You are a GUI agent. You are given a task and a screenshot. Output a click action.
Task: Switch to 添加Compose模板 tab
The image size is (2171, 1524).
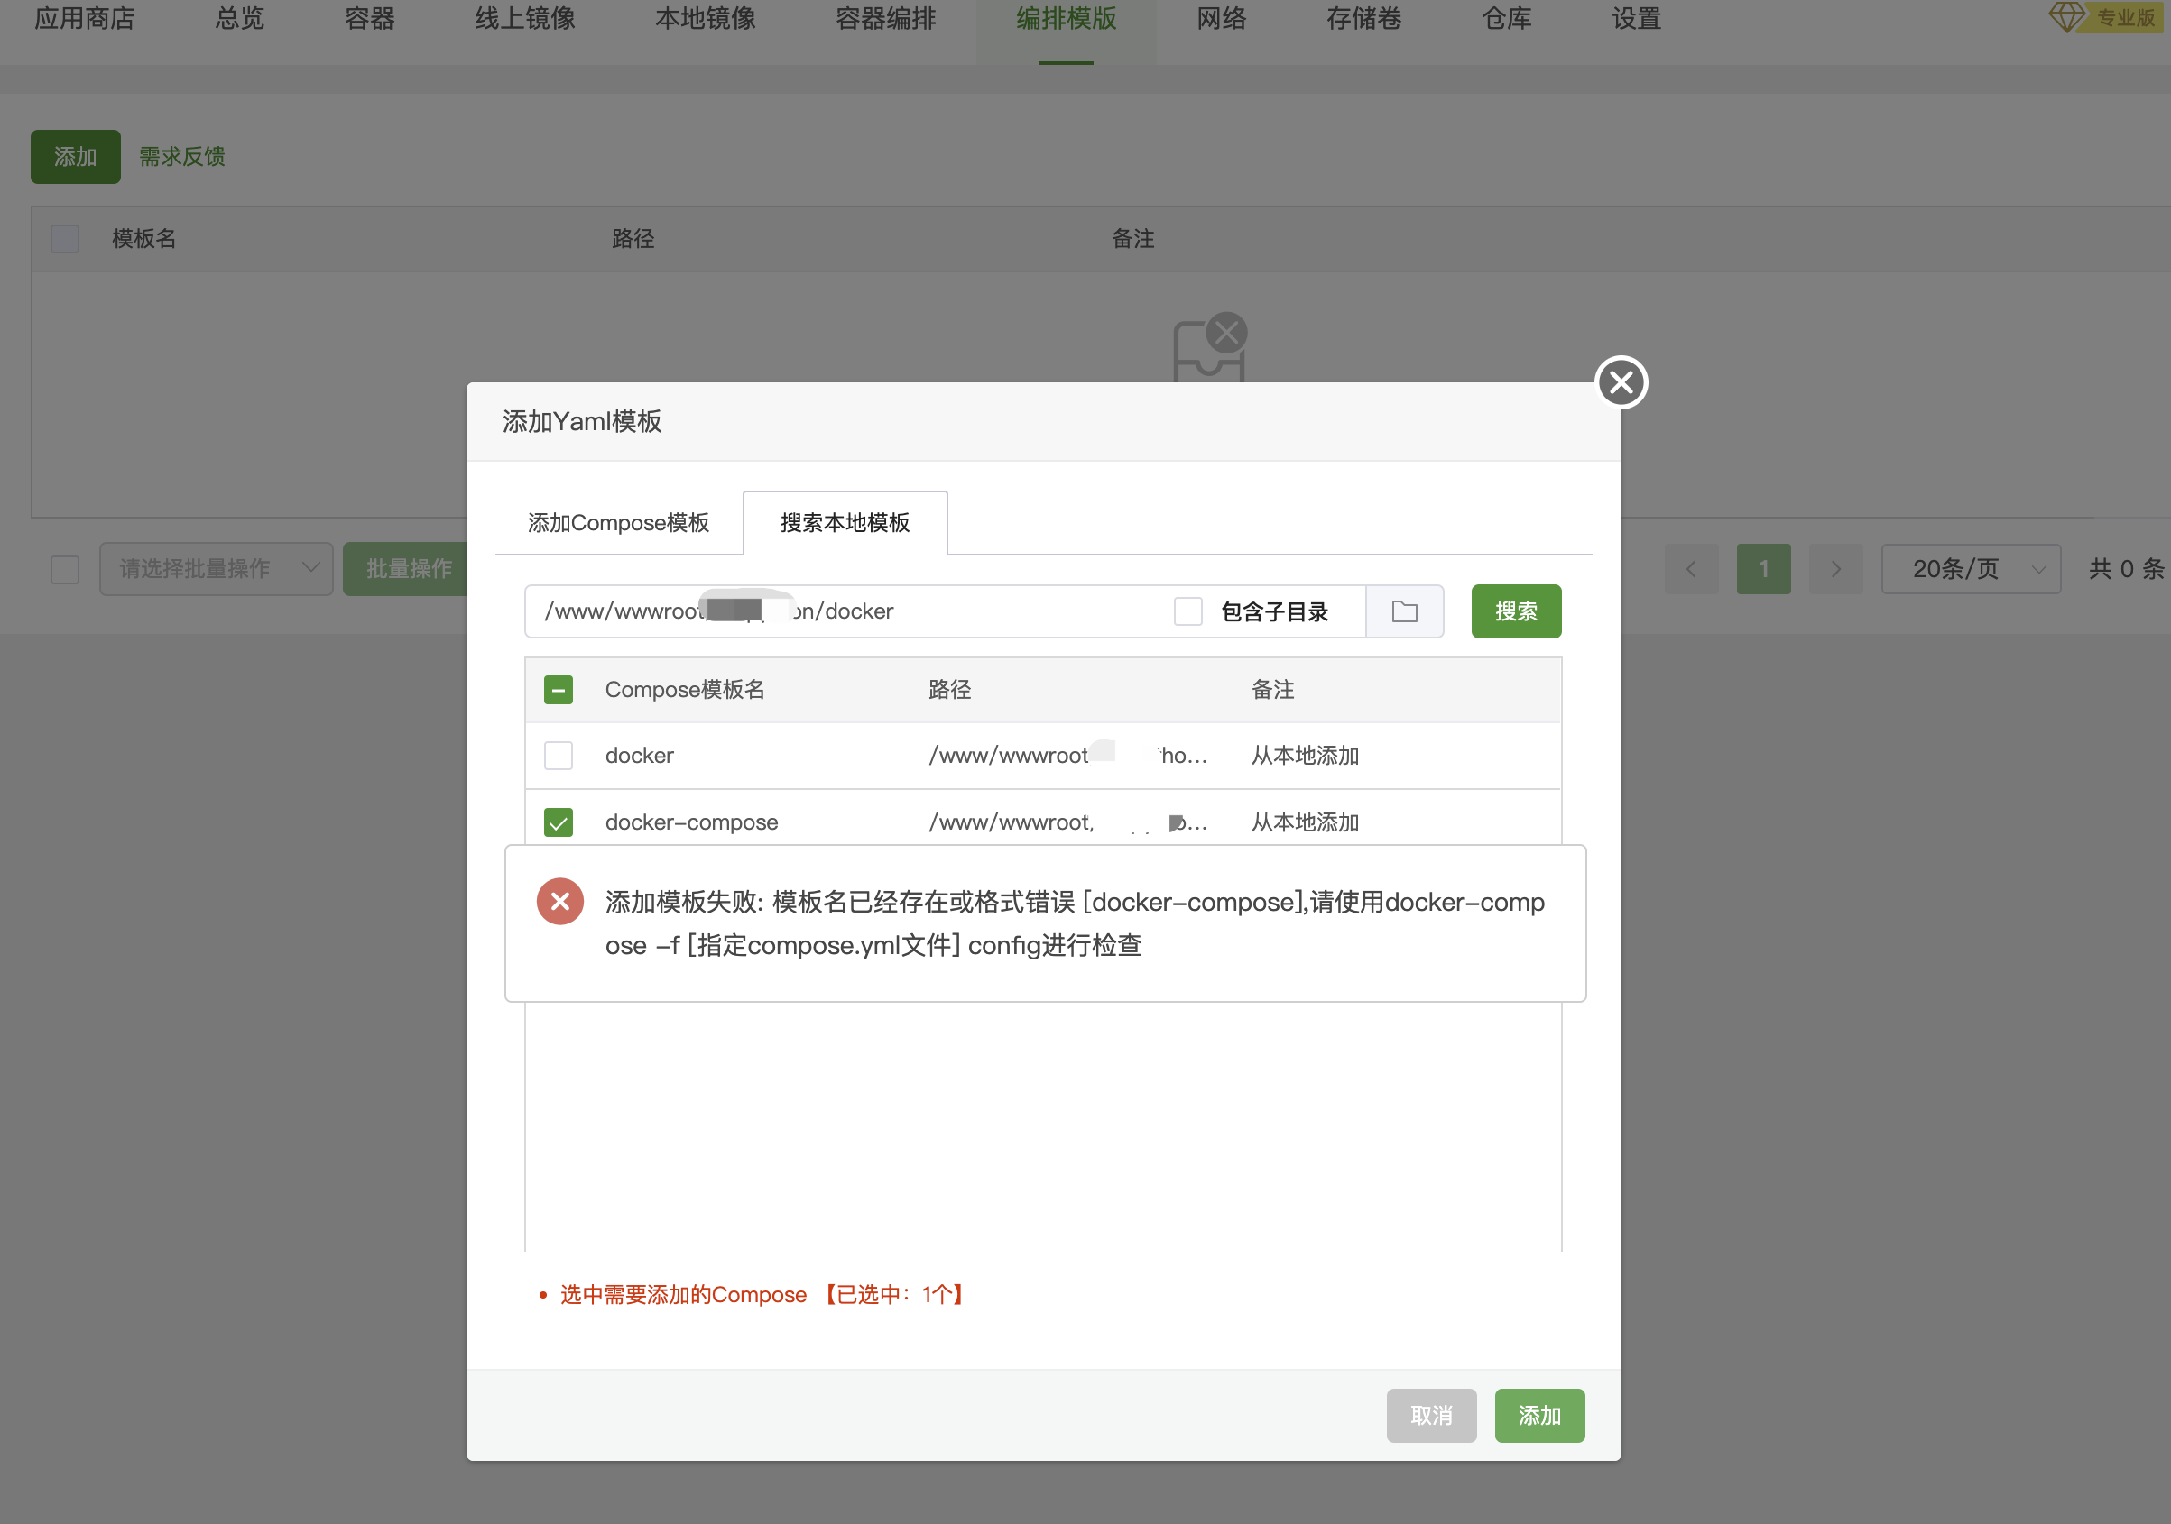tap(618, 522)
